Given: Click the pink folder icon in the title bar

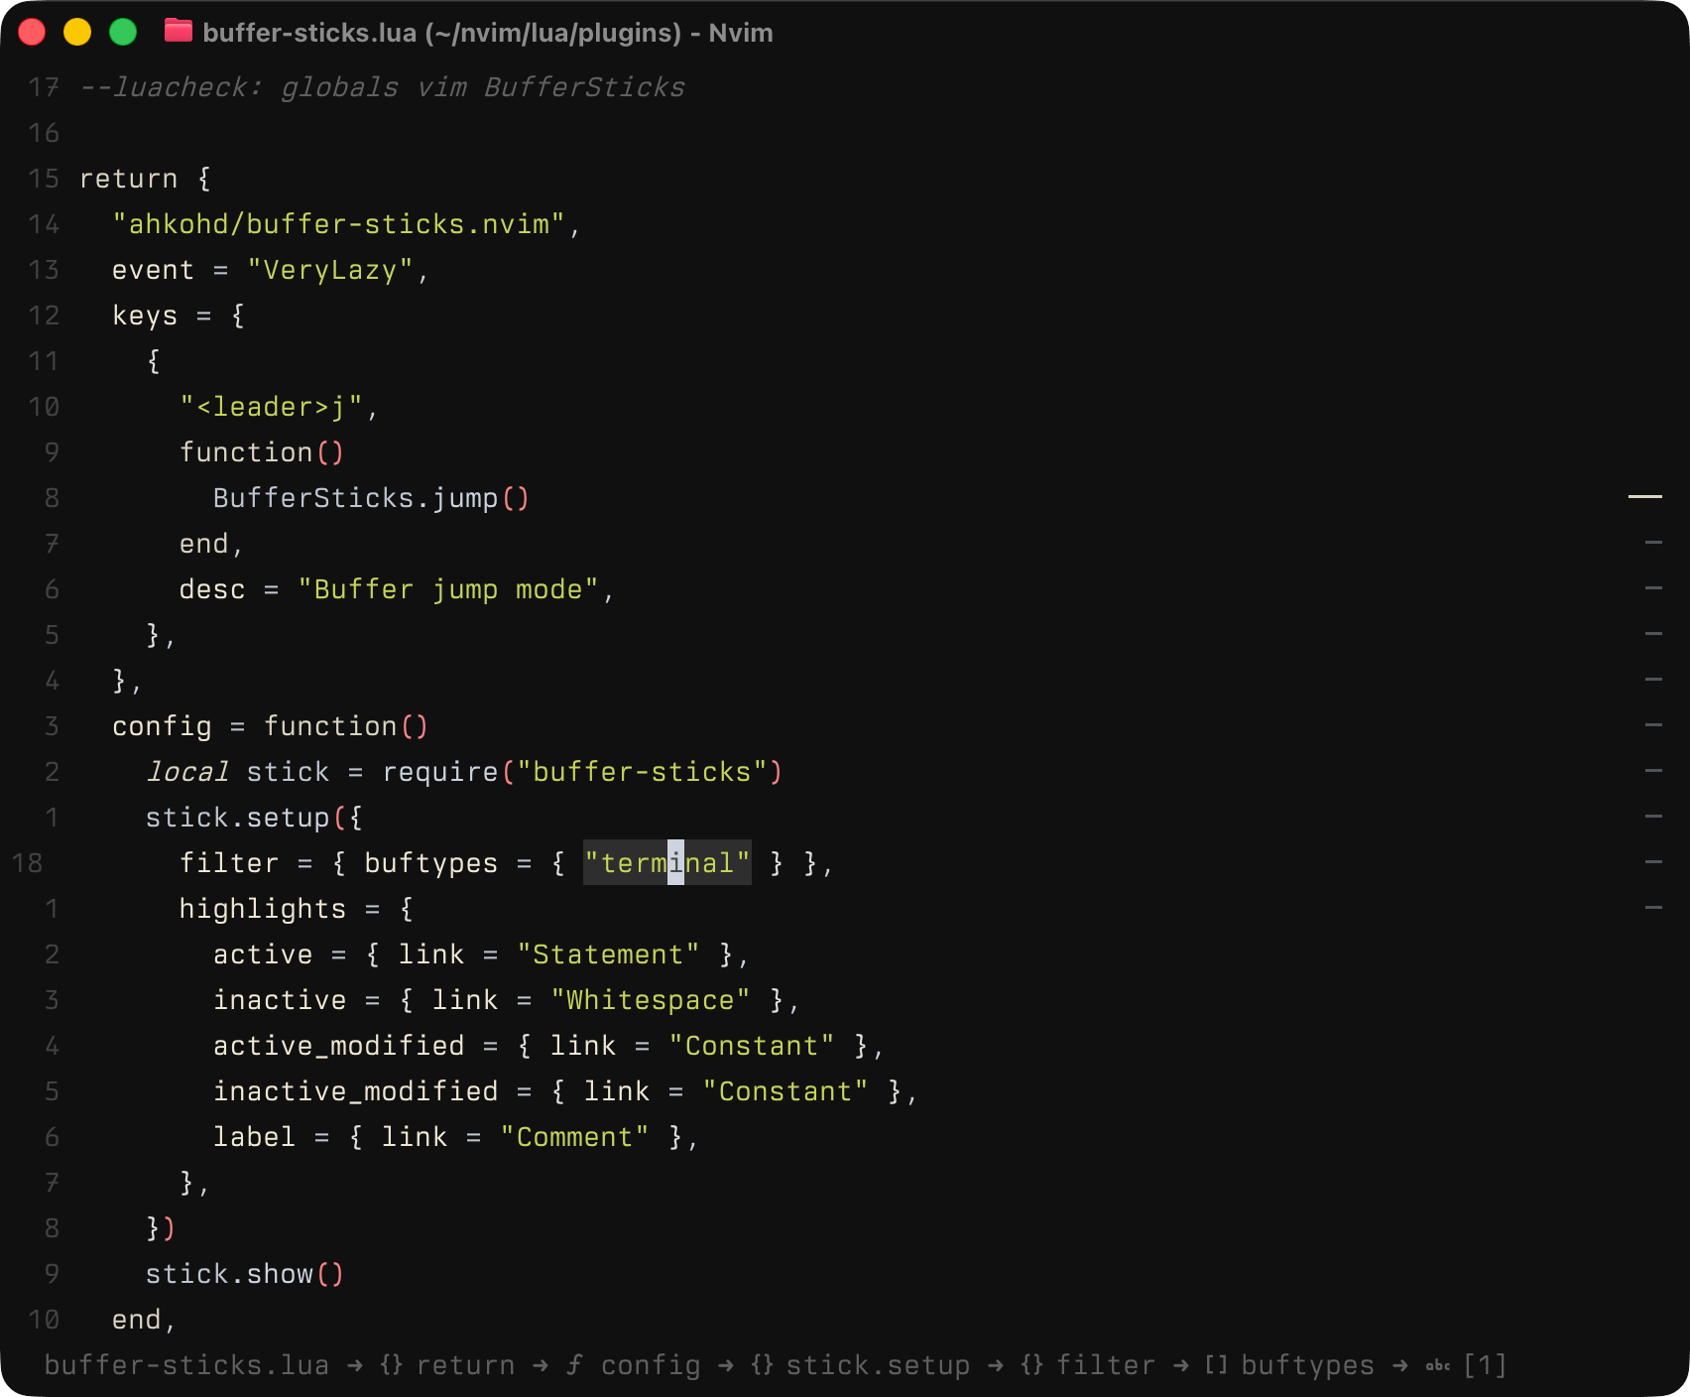Looking at the screenshot, I should [x=179, y=32].
